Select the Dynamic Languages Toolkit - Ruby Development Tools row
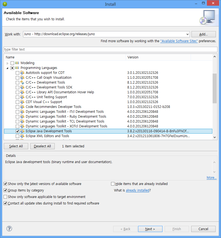 [108, 116]
